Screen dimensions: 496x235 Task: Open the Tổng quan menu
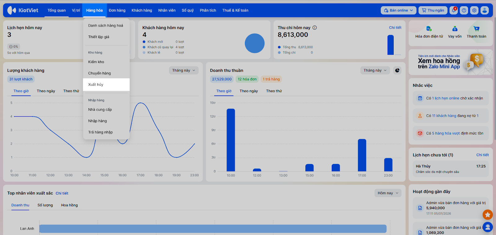pos(57,10)
